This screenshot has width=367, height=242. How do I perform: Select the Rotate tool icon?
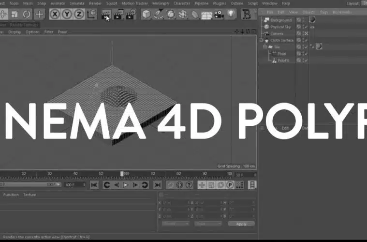pos(27,15)
